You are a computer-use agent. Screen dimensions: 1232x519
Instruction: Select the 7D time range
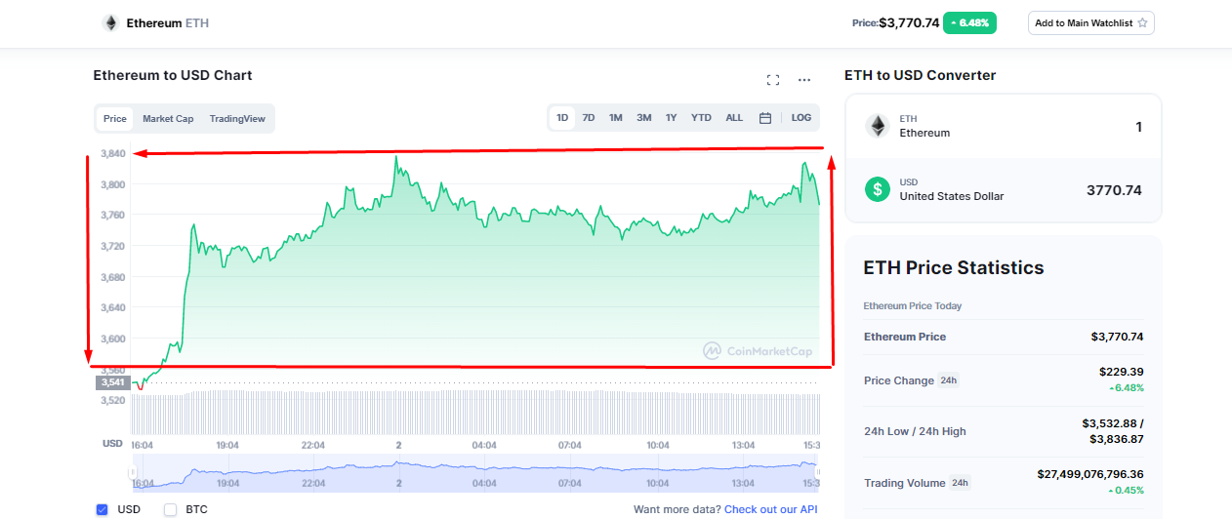589,118
